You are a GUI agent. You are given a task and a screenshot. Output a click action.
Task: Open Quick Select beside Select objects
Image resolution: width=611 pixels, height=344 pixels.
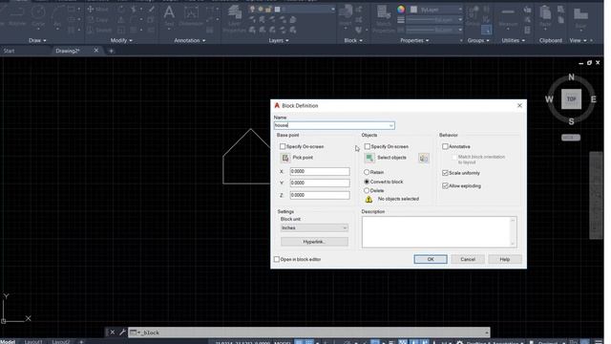click(x=424, y=158)
